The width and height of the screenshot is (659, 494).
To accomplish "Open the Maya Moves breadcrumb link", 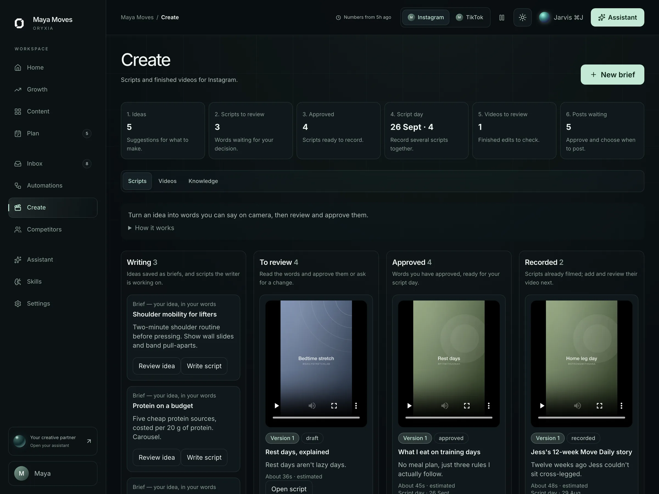I will [x=137, y=18].
